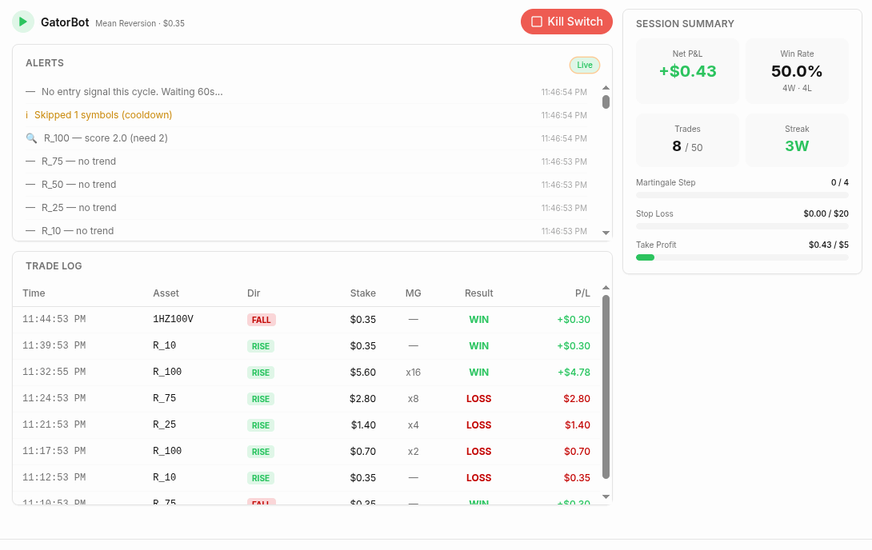Click the Alerts panel scroll-down arrow
This screenshot has width=872, height=550.
[x=606, y=233]
